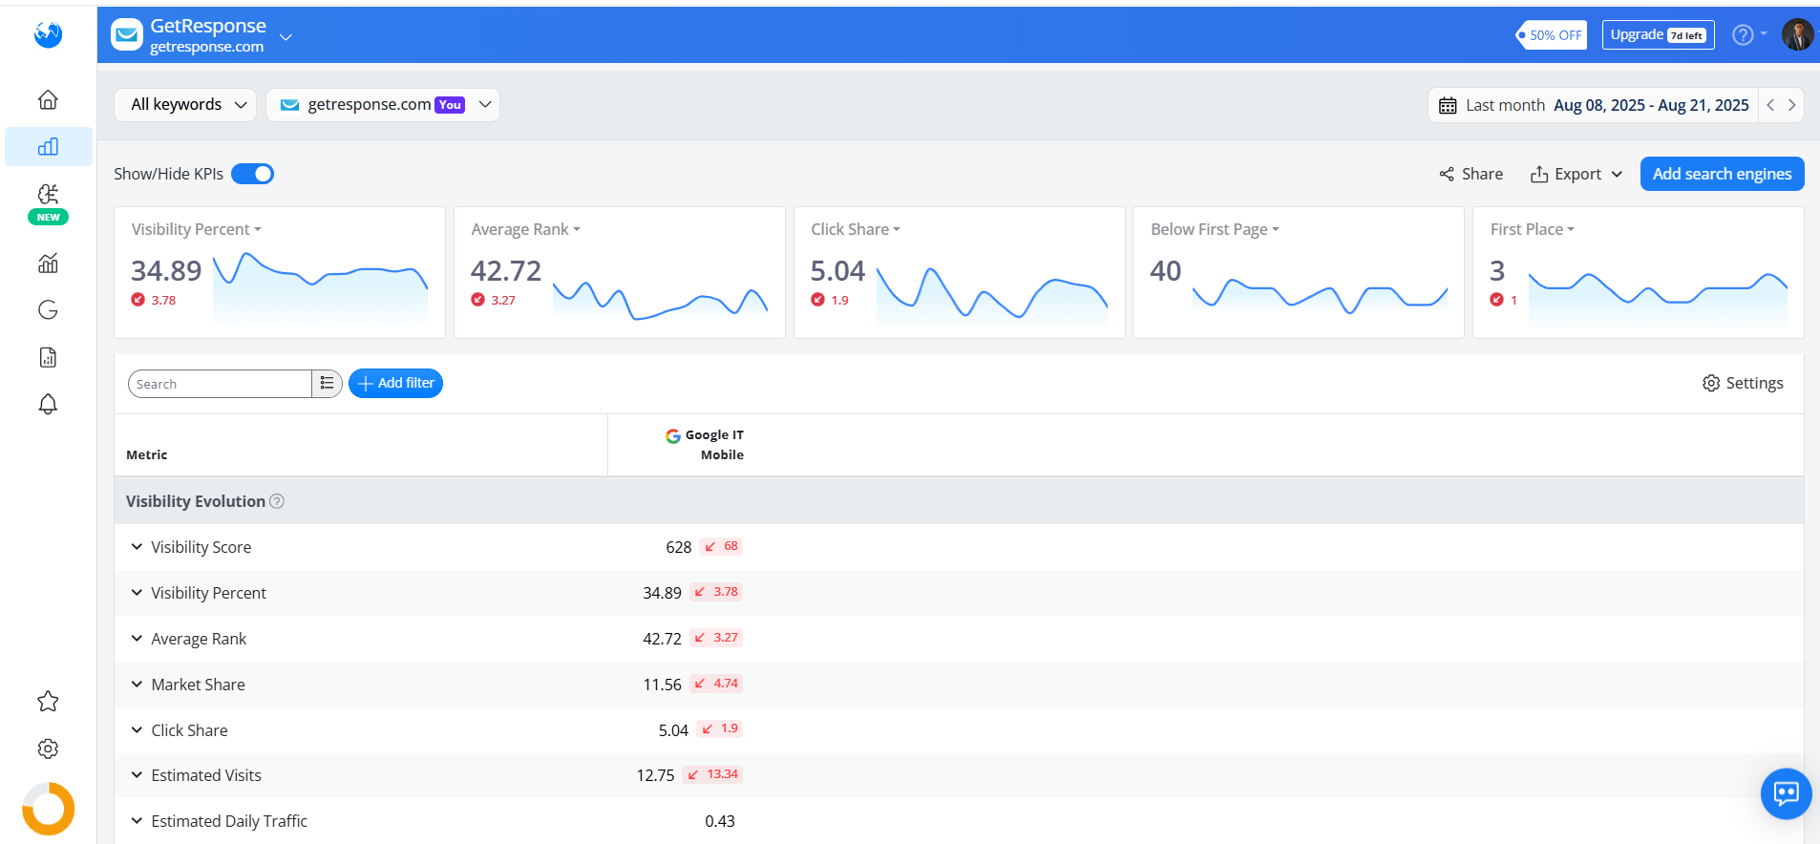Expand the Visibility Percent row

tap(137, 593)
